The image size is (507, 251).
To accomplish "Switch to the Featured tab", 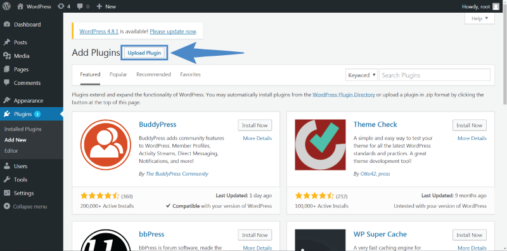I will point(90,74).
